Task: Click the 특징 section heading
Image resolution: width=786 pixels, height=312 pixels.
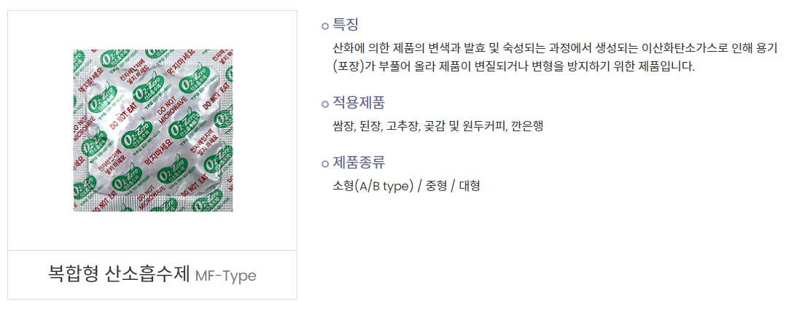Action: pos(346,25)
